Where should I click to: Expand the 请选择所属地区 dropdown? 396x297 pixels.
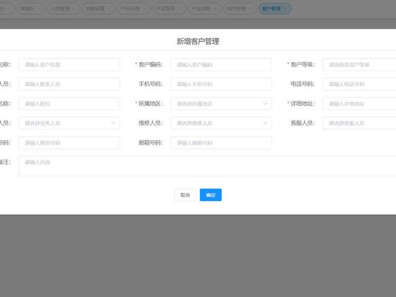coord(221,104)
